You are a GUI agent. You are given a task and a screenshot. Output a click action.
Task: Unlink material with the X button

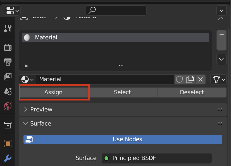pos(200,79)
